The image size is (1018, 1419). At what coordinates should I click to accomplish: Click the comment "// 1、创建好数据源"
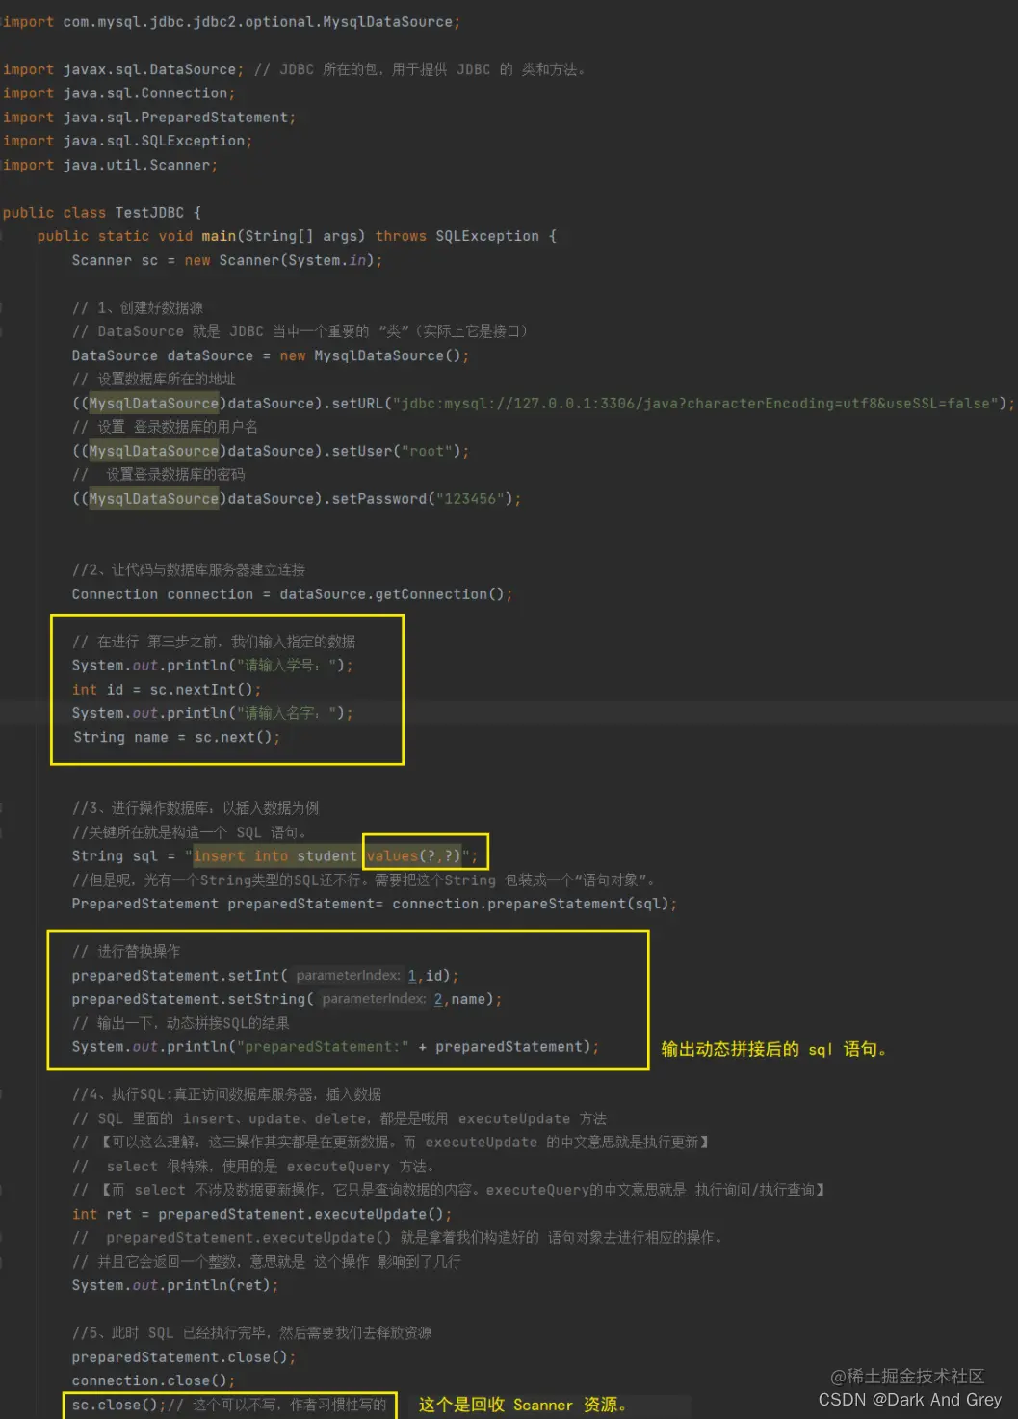point(138,308)
